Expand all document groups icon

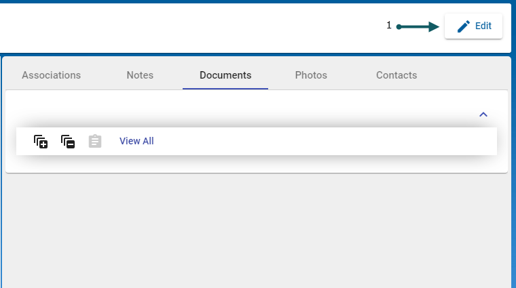pyautogui.click(x=41, y=141)
